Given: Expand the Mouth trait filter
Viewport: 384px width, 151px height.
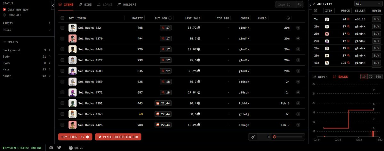Looking at the screenshot, I should point(27,75).
